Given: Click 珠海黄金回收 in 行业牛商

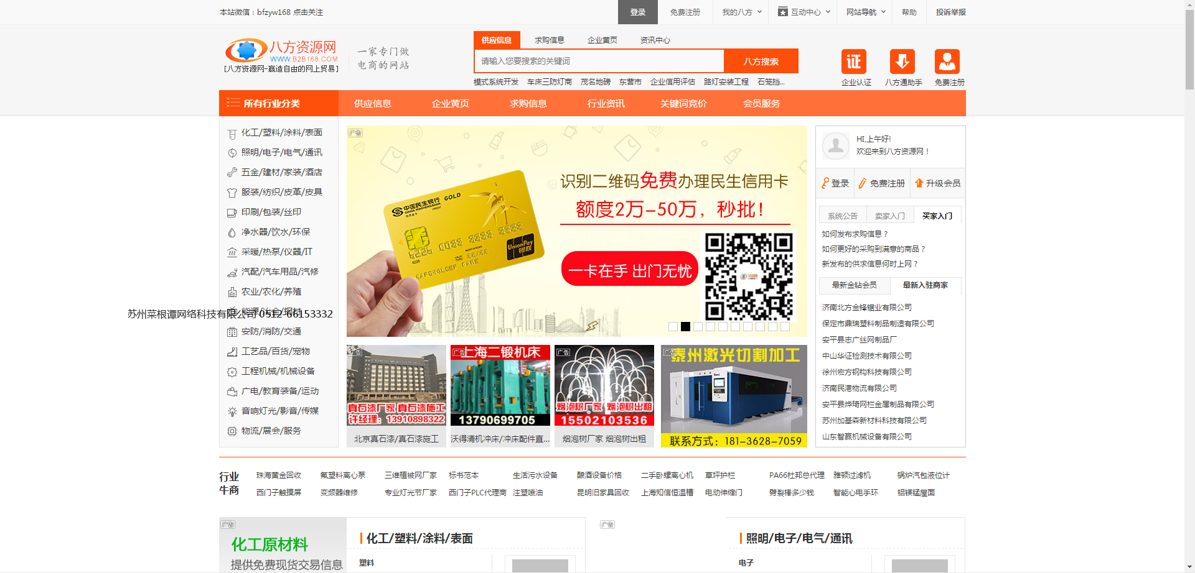Looking at the screenshot, I should tap(279, 475).
